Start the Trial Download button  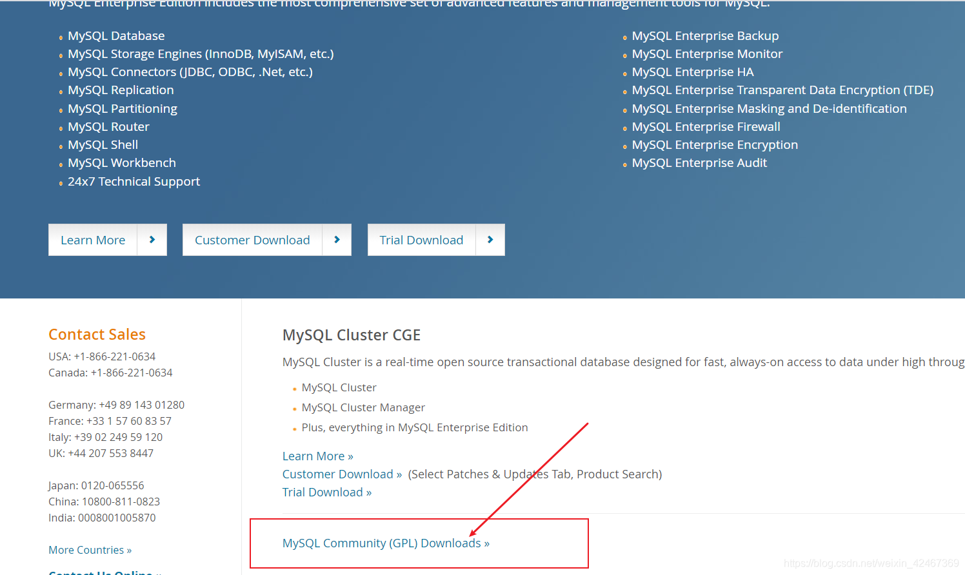click(x=421, y=240)
